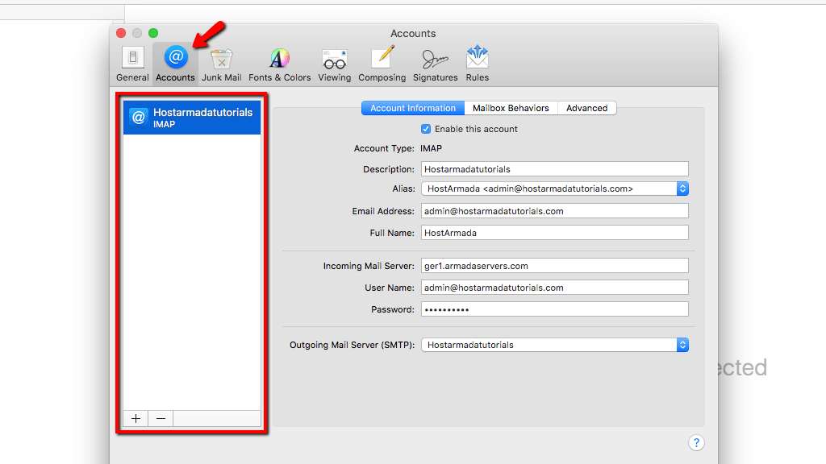Image resolution: width=826 pixels, height=464 pixels.
Task: Edit the Password field
Action: pyautogui.click(x=555, y=309)
